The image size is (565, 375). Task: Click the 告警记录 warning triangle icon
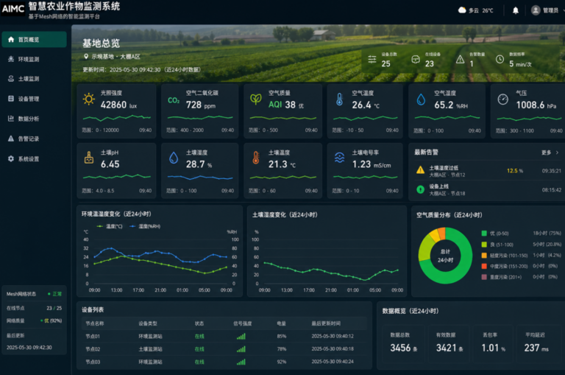coord(11,139)
